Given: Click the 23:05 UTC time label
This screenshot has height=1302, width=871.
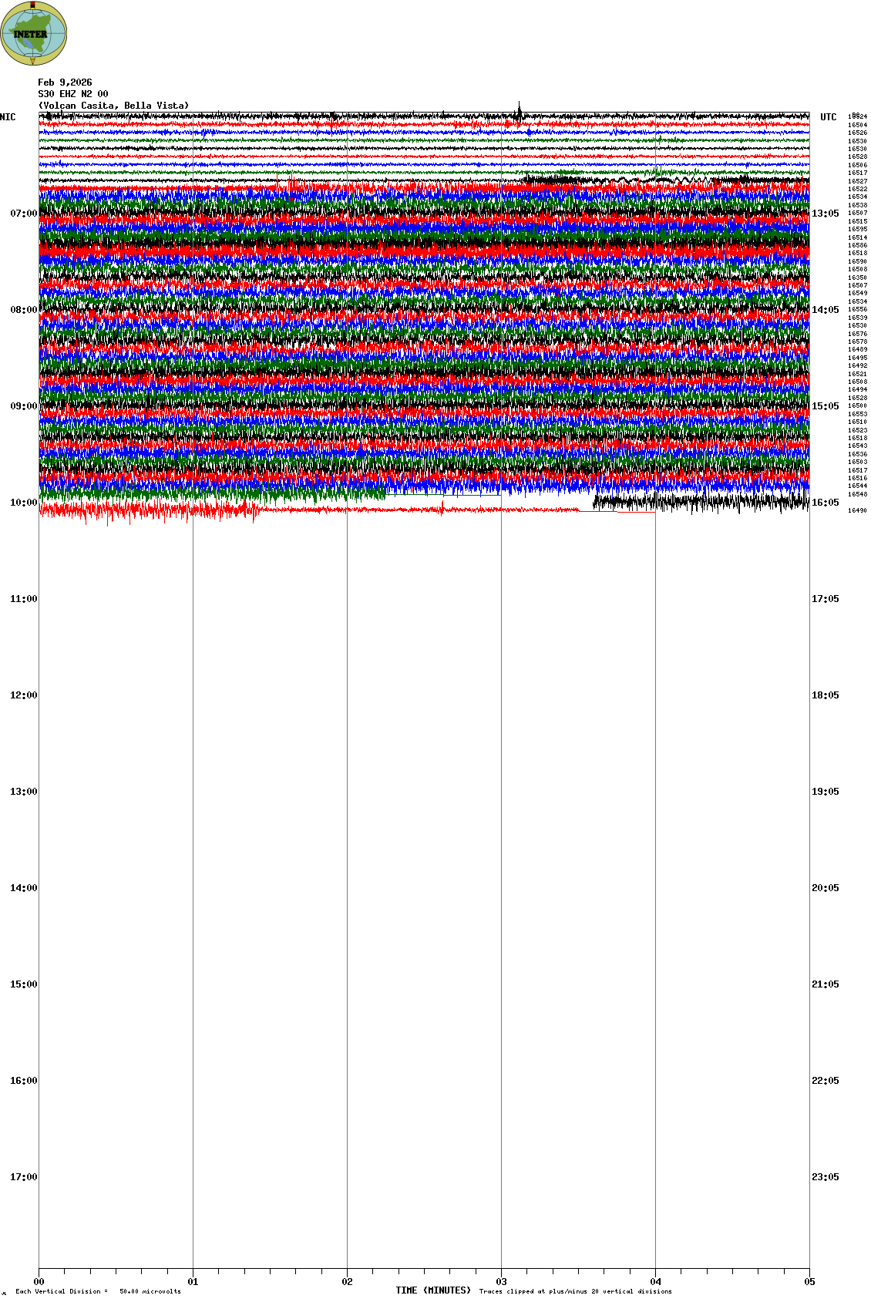Looking at the screenshot, I should (825, 1177).
